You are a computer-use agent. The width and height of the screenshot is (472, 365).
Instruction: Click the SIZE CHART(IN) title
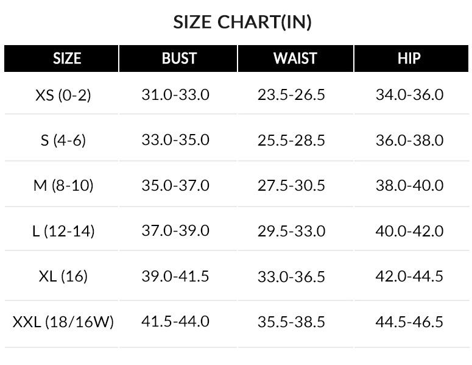click(242, 23)
